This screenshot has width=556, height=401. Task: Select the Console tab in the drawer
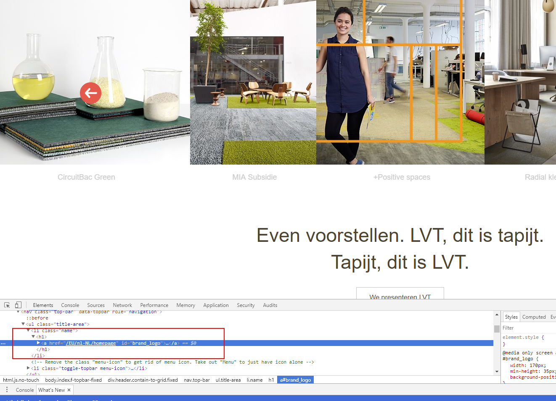pos(25,390)
